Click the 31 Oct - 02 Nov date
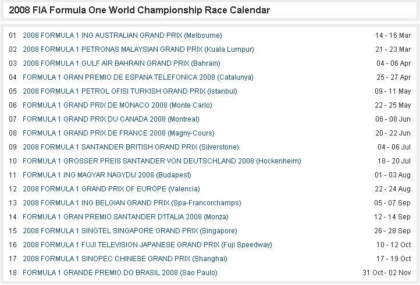This screenshot has width=420, height=285. coord(387,273)
